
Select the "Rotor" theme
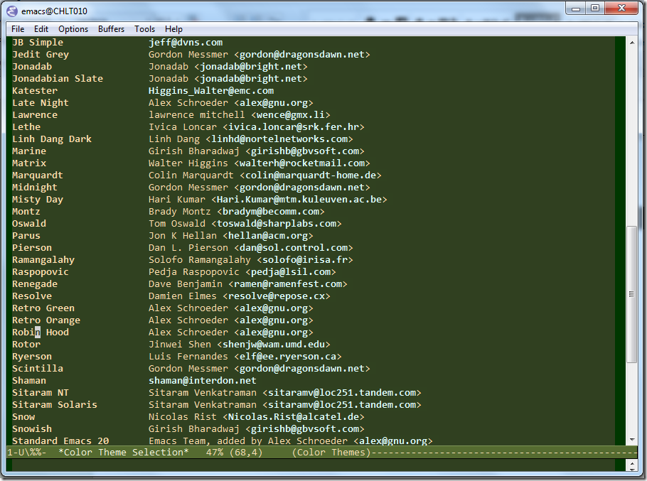coord(26,345)
